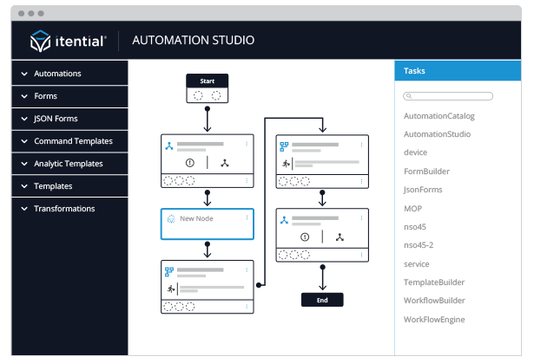Expand the Templates section chevron
The image size is (534, 363).
(x=24, y=186)
